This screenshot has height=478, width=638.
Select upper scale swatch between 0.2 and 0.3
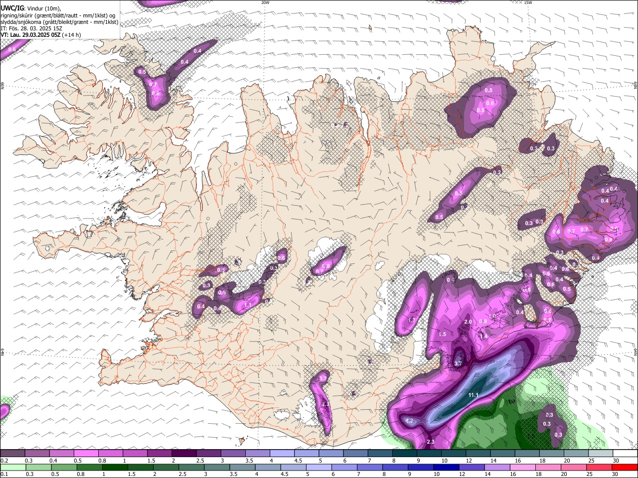click(x=12, y=454)
